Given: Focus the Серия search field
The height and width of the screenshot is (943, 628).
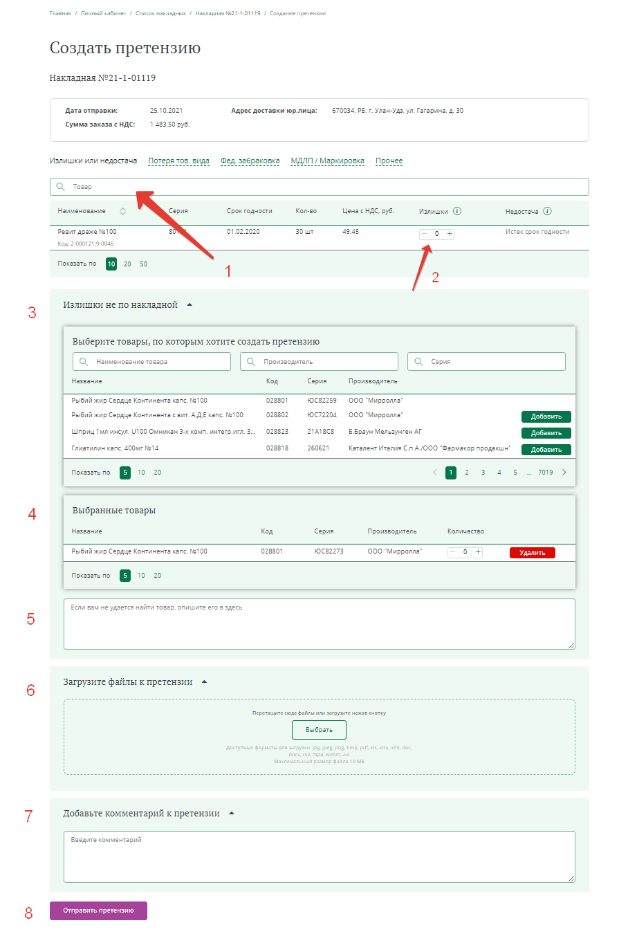Looking at the screenshot, I should point(486,362).
